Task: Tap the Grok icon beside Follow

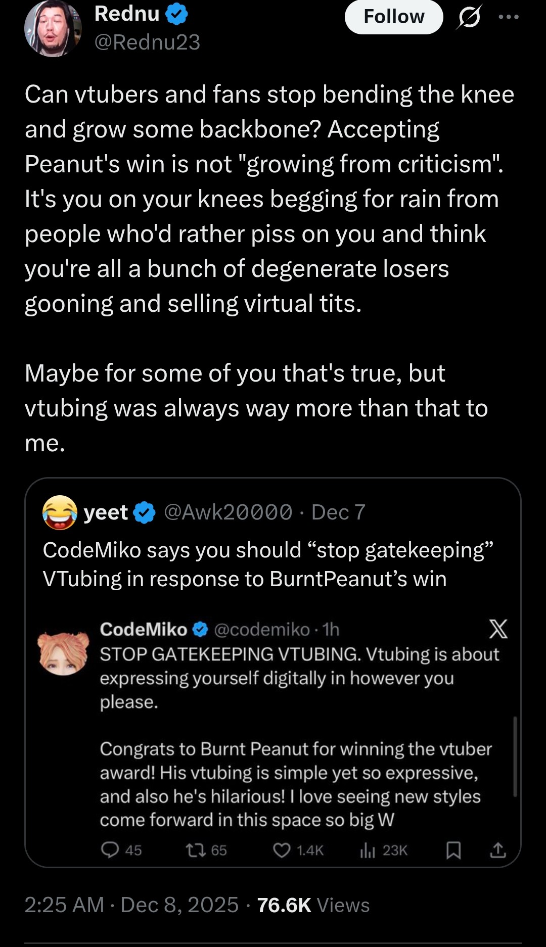Action: click(469, 18)
